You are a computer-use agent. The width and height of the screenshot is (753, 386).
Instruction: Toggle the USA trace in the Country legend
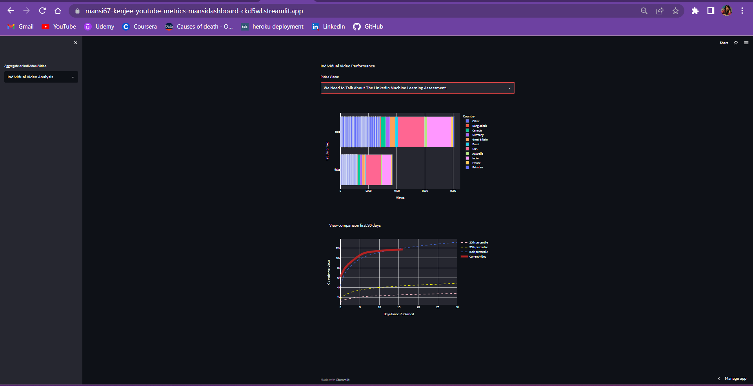(x=473, y=149)
